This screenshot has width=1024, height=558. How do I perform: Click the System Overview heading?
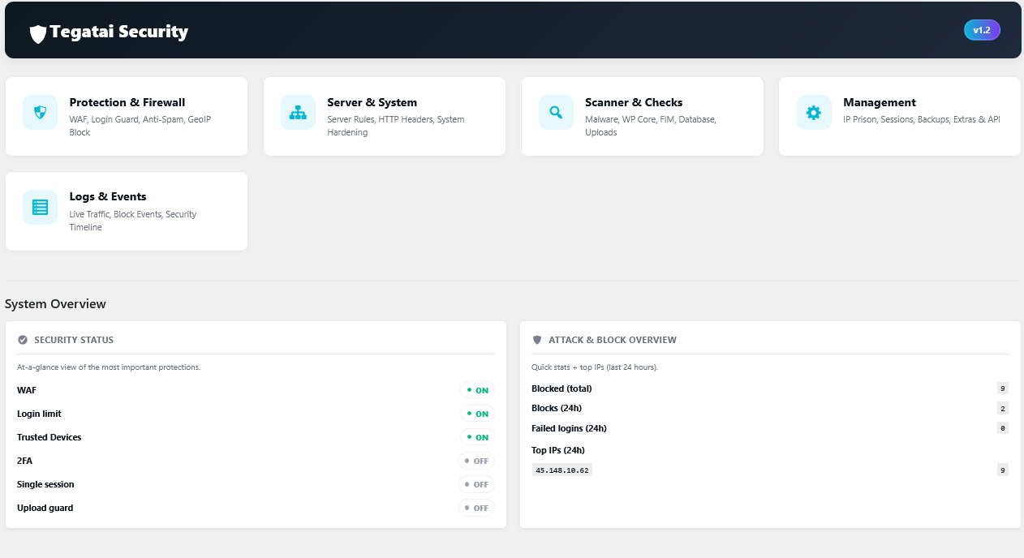(55, 304)
